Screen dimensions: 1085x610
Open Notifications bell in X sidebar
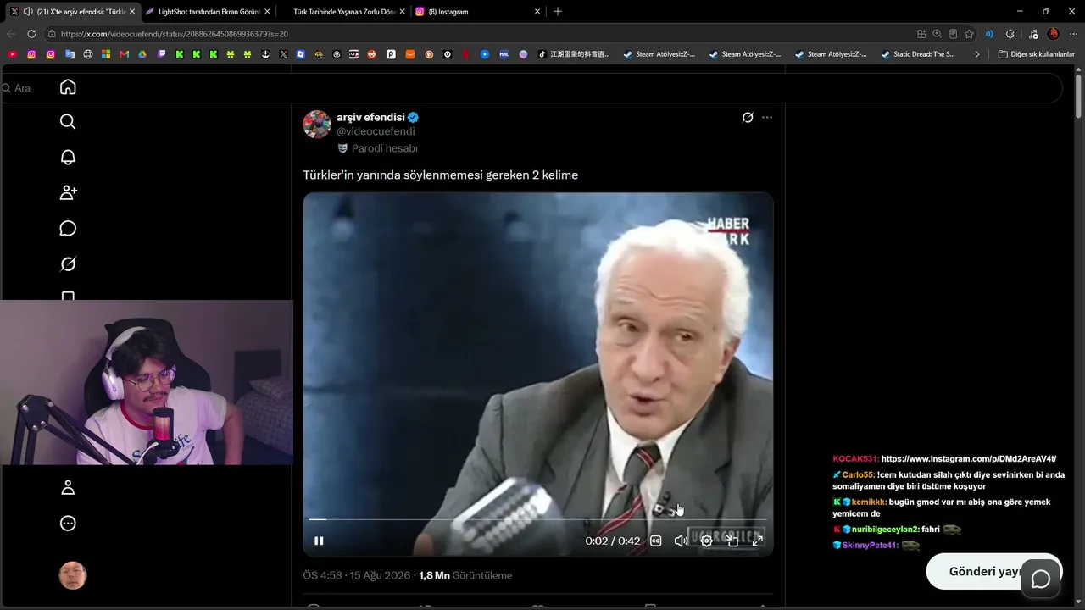point(68,158)
